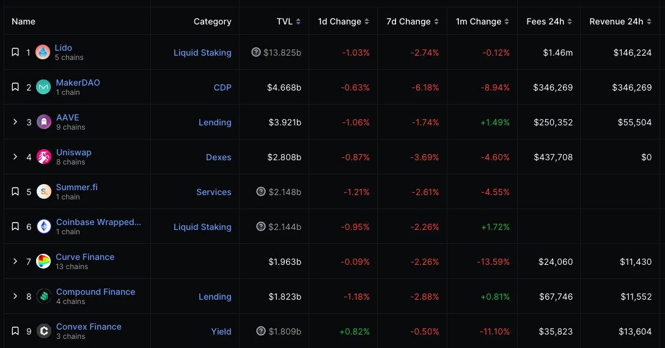This screenshot has height=348, width=665.
Task: Open the Liquid Staking category link for Lido
Action: [202, 53]
